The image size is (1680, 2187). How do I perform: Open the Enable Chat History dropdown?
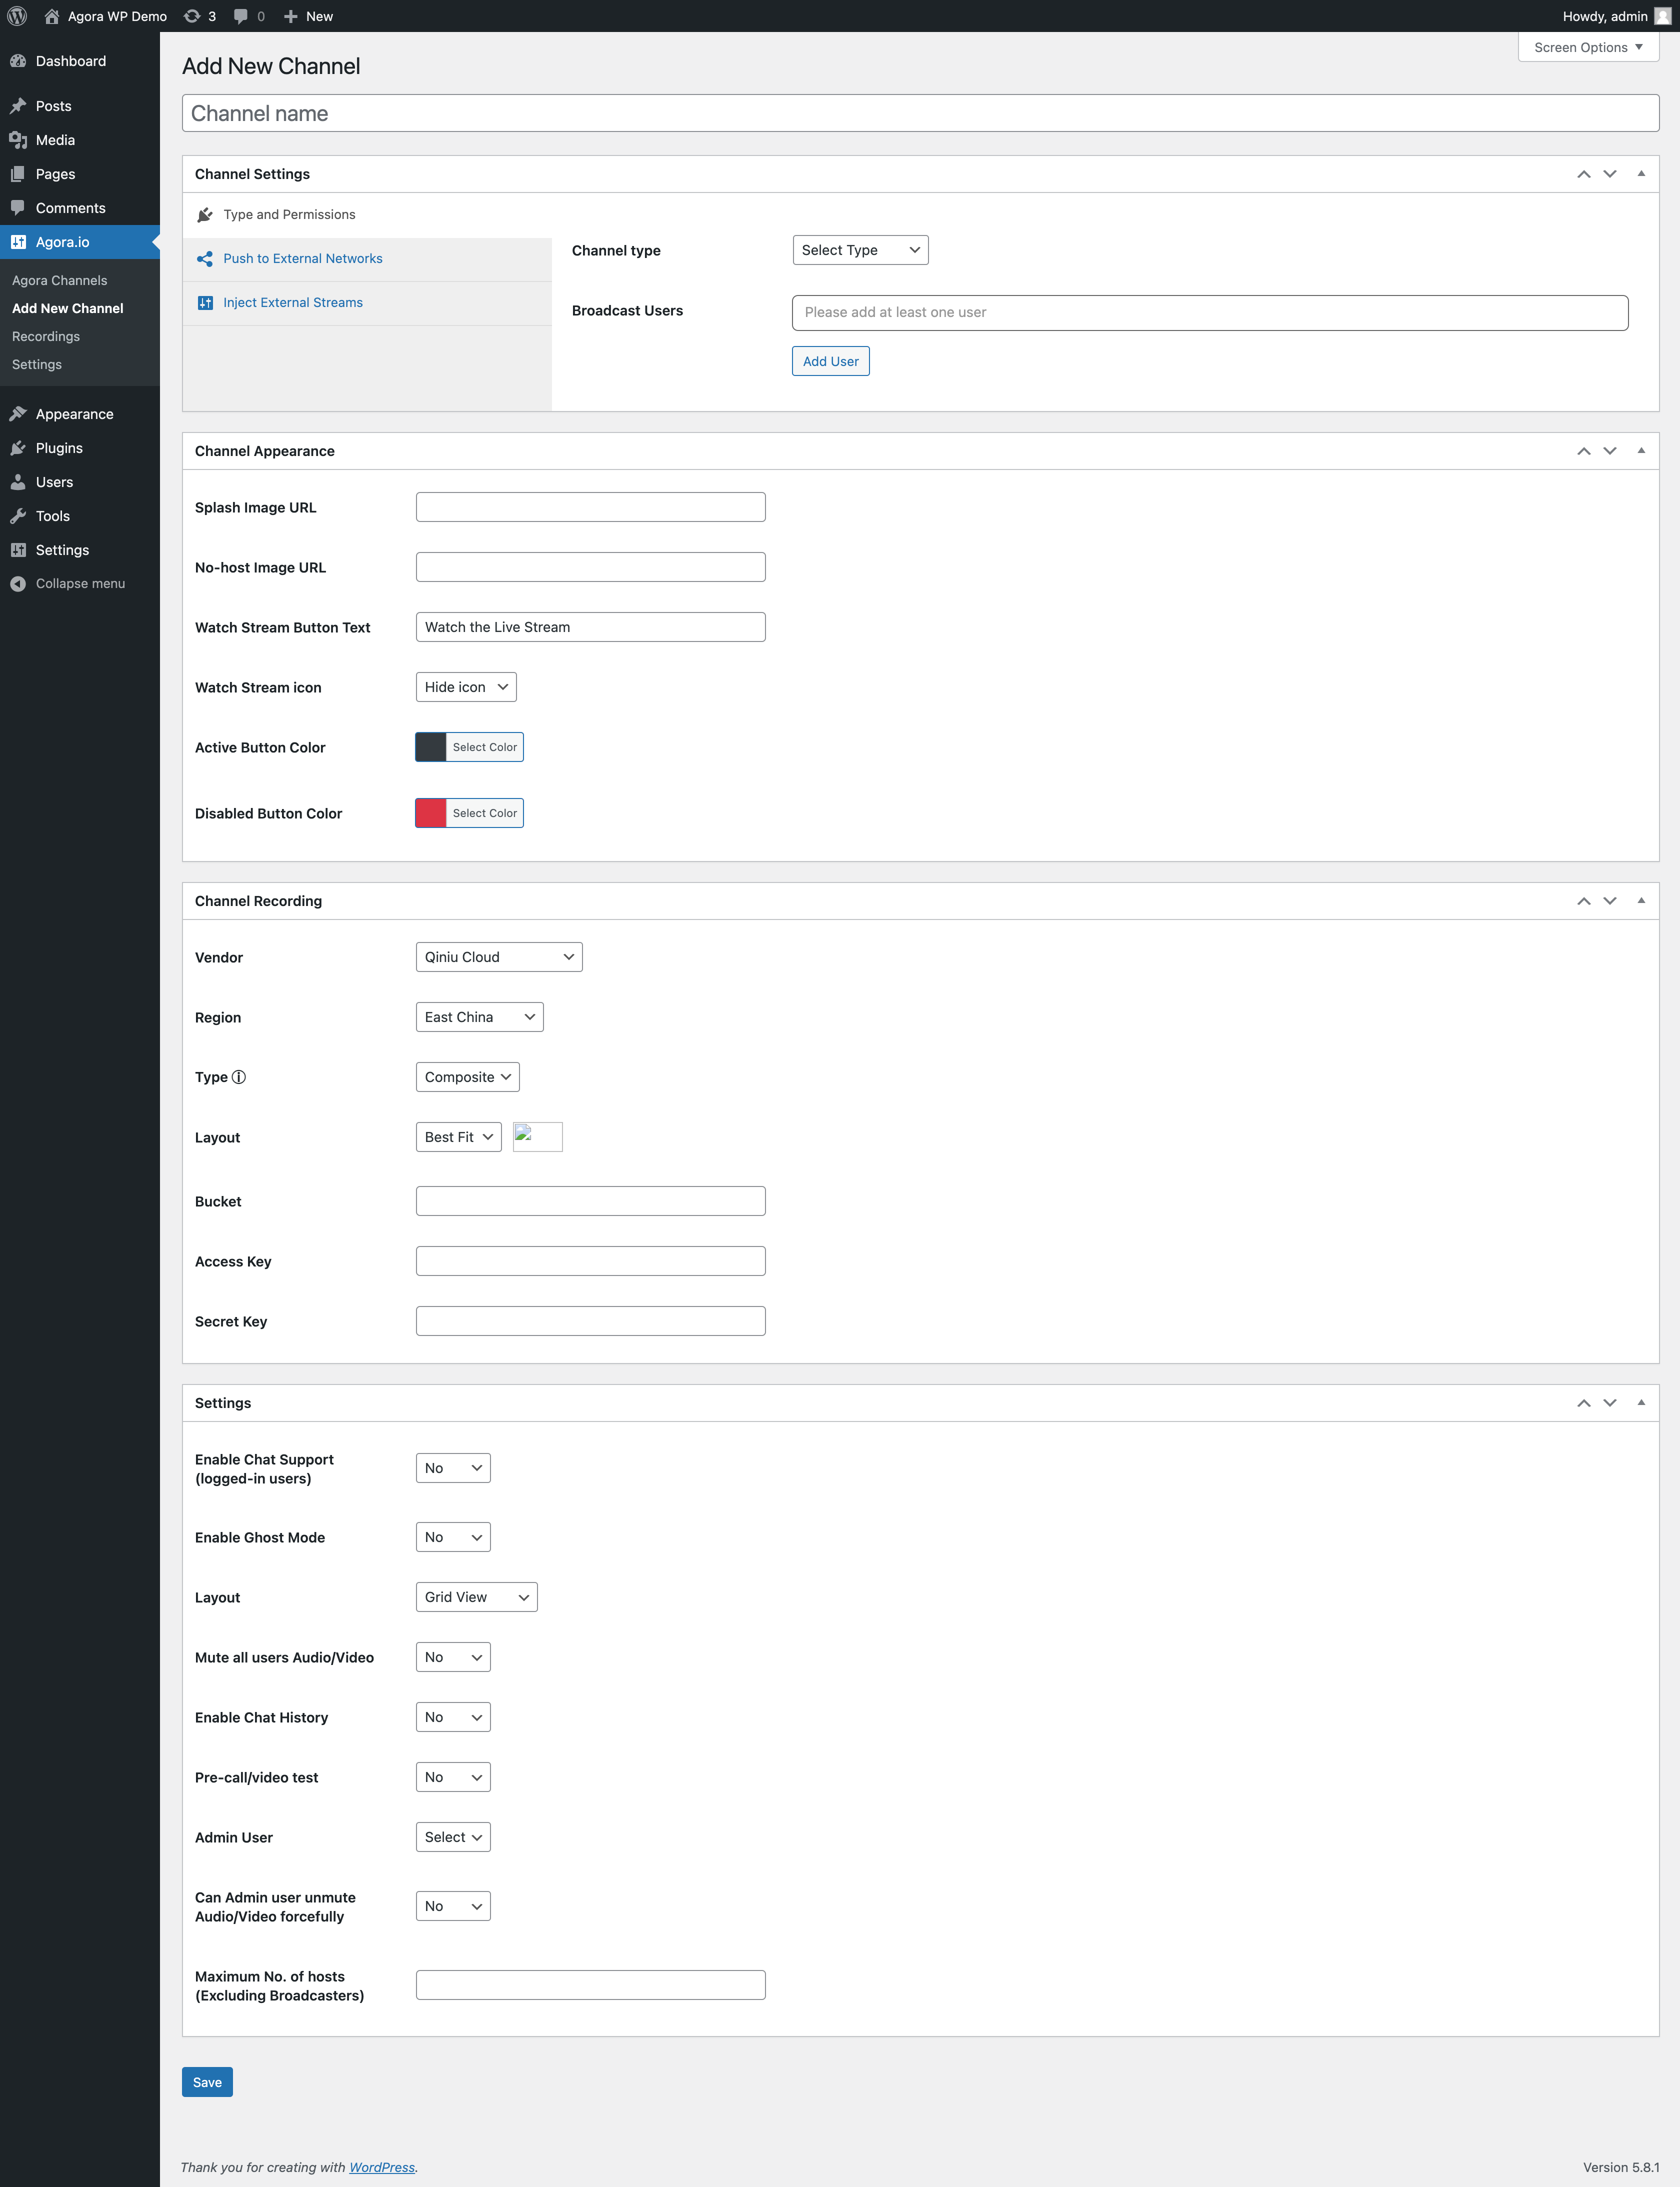[x=453, y=1717]
